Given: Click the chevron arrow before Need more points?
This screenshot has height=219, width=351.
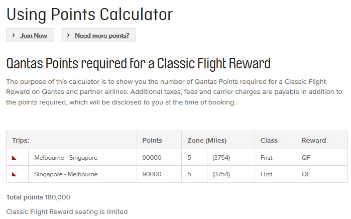Looking at the screenshot, I should [x=68, y=36].
